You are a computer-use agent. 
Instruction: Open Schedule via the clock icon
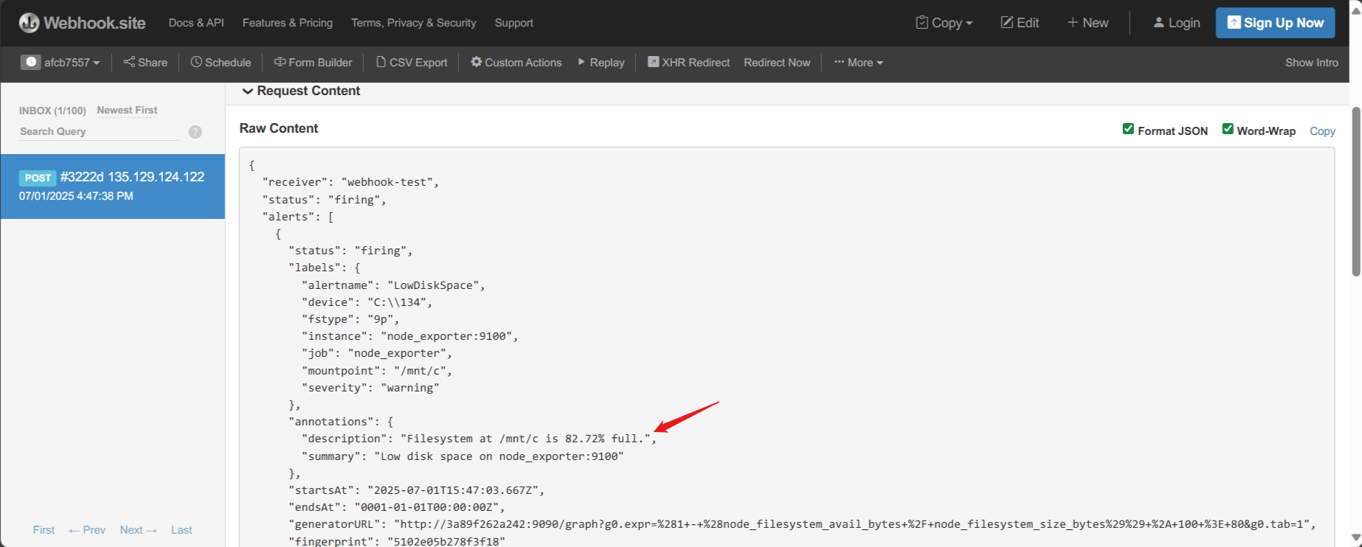coord(196,62)
